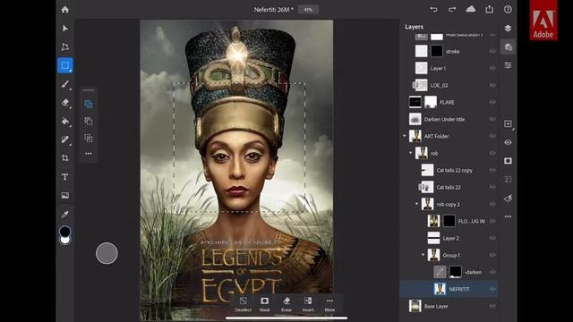This screenshot has height=322, width=573.
Task: Add a new layer
Action: point(508,123)
